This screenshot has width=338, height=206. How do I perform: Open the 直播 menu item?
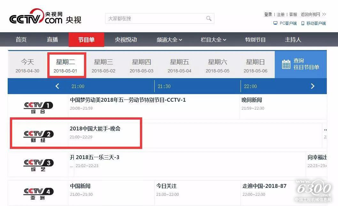pos(52,40)
